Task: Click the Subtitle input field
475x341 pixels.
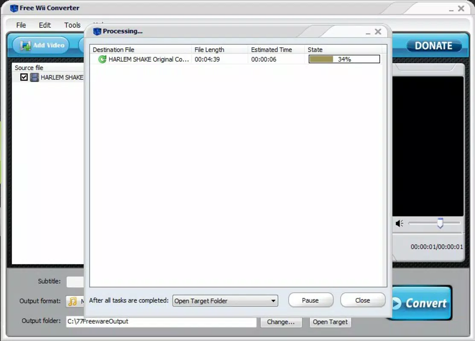Action: [75, 281]
